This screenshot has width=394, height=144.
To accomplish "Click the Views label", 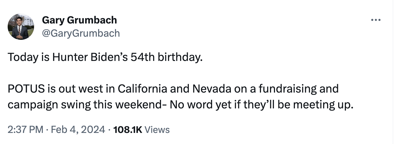I will (x=157, y=129).
